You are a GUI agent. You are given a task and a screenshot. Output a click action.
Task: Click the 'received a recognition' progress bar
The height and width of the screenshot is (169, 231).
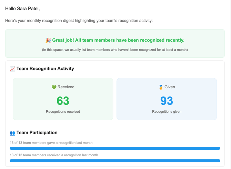click(x=115, y=161)
